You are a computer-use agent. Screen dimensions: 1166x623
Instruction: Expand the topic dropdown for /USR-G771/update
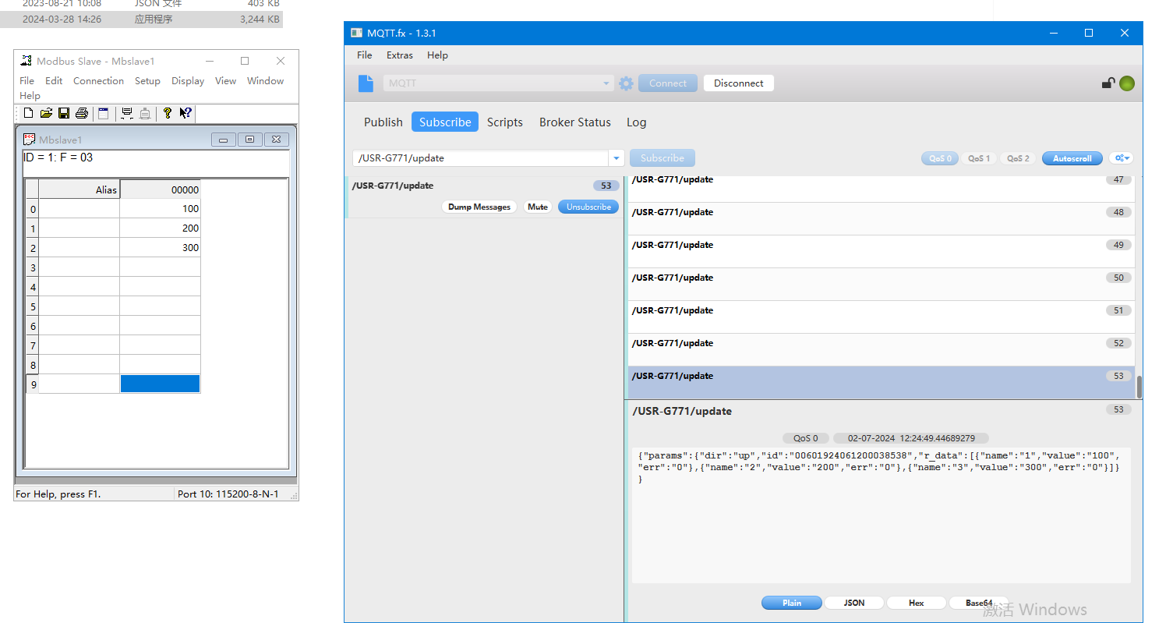617,158
